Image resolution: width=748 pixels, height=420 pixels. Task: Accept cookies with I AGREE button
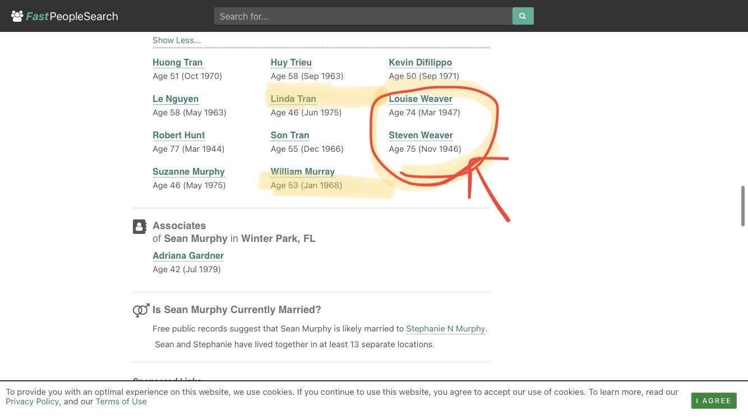click(714, 400)
